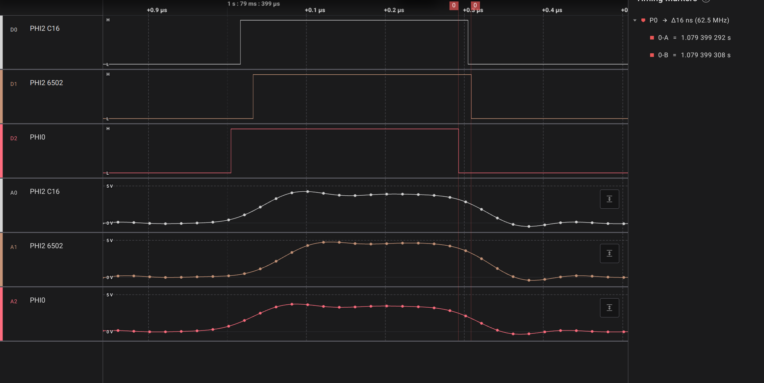Select the A0 PHI2 C16 analog channel label
The image size is (764, 383).
coord(45,192)
